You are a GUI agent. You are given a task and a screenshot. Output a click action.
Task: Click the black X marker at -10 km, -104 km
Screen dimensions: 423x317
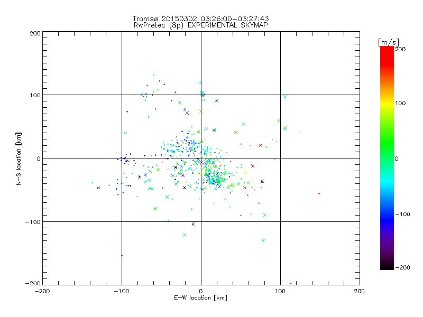pos(193,224)
